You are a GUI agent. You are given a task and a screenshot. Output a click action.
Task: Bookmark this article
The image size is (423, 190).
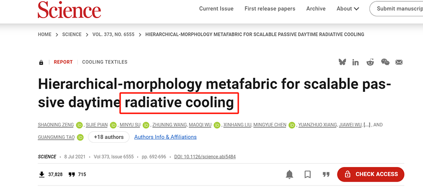[x=307, y=175]
